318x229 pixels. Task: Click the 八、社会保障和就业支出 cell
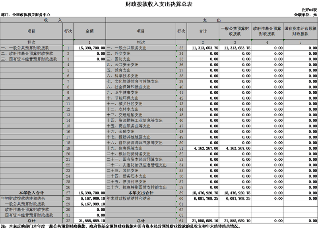coord(141,87)
